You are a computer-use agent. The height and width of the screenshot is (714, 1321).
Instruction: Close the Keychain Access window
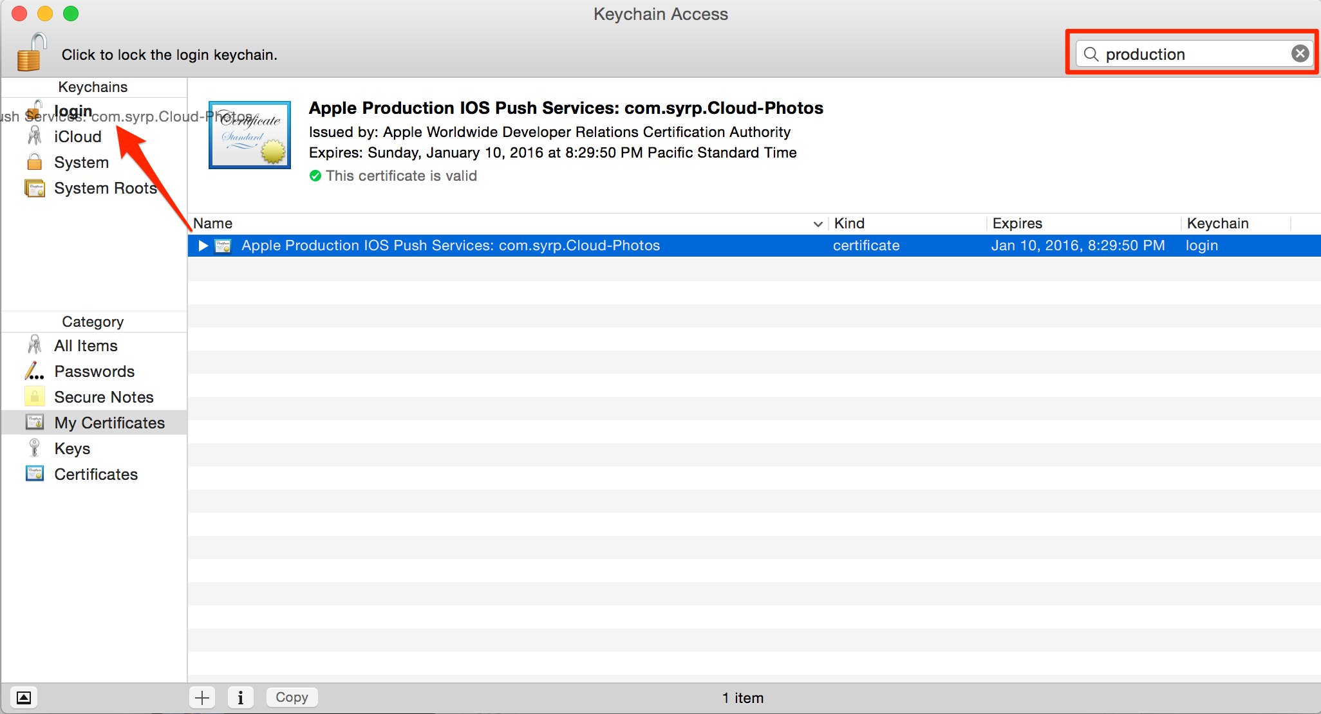(19, 14)
